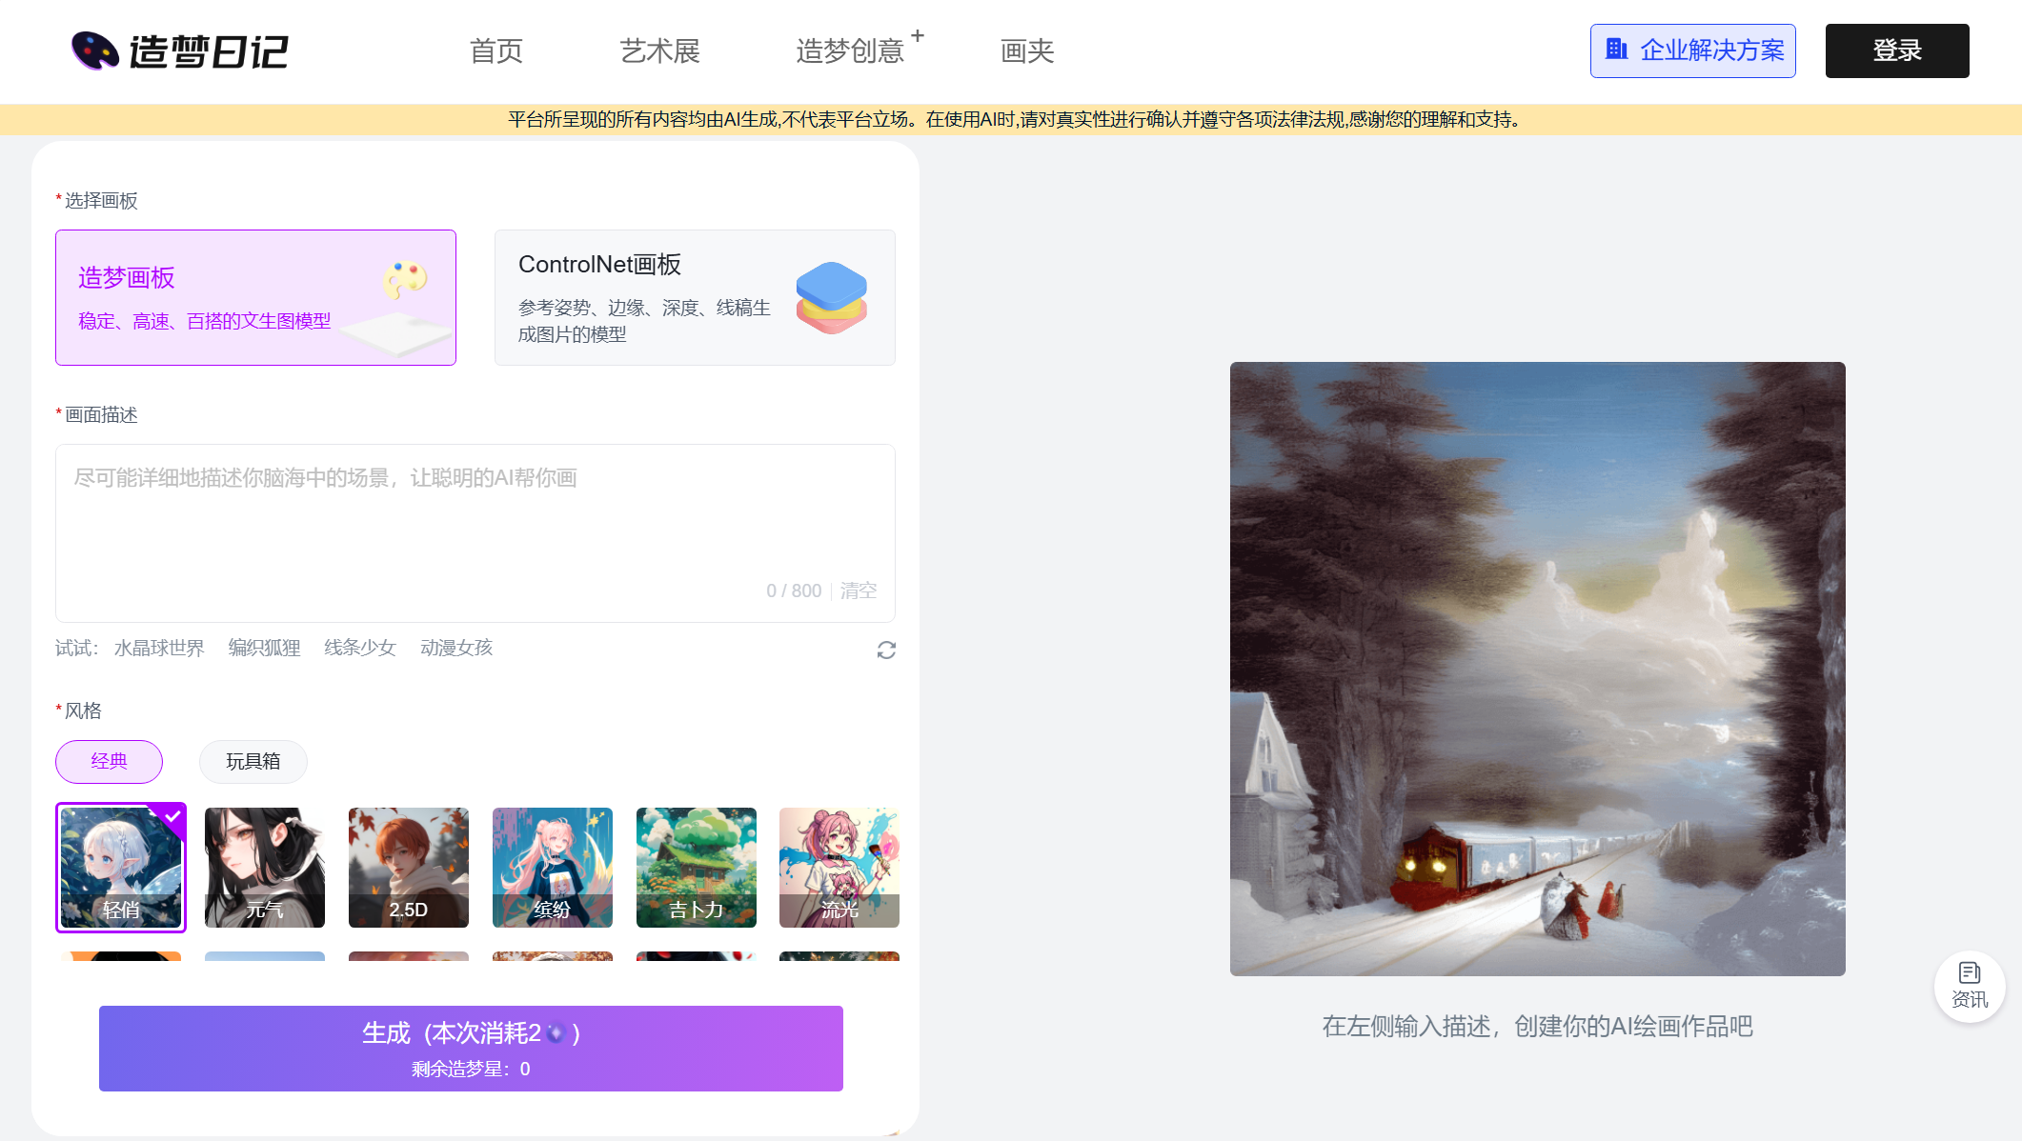
Task: Click the building icon in 企业解决方案
Action: (x=1616, y=50)
